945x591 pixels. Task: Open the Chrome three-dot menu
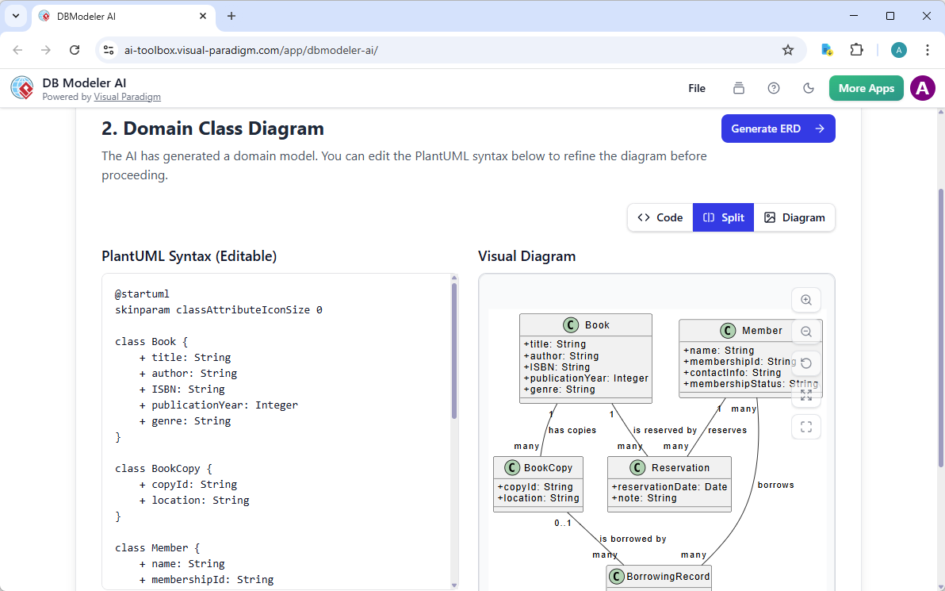[927, 49]
